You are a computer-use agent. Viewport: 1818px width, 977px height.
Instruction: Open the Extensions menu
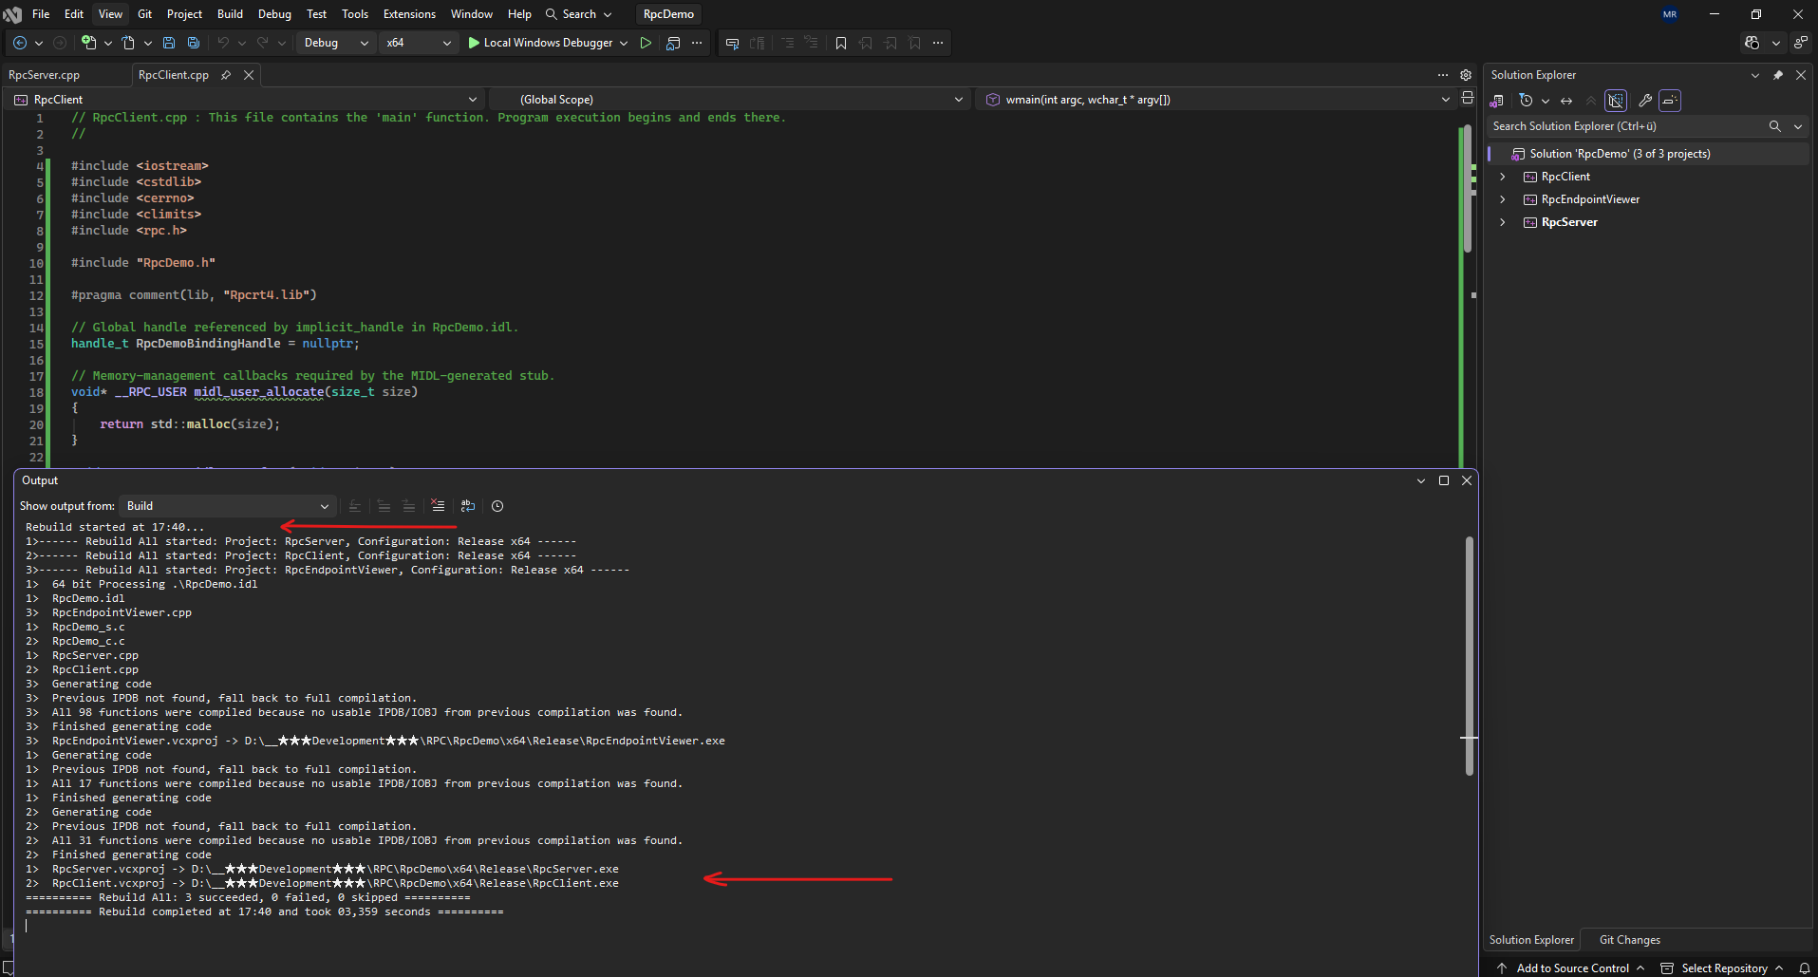(409, 14)
